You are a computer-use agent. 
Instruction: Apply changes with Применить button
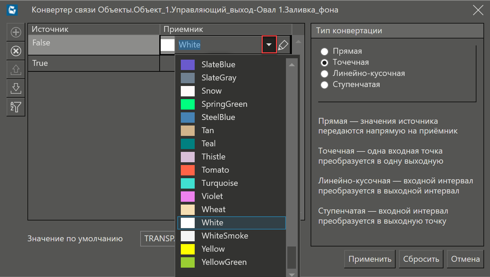click(370, 259)
